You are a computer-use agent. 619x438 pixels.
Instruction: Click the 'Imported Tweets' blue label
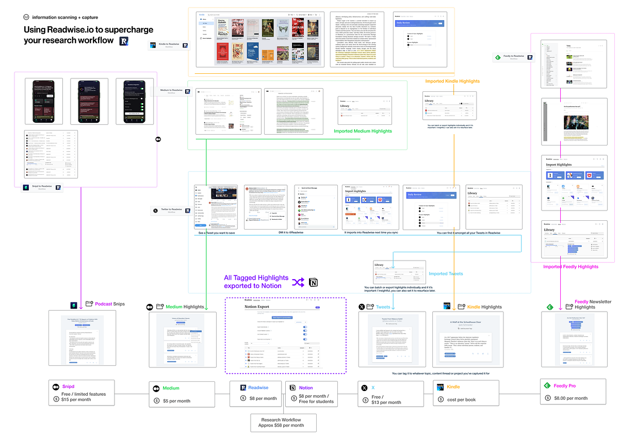[x=446, y=273]
